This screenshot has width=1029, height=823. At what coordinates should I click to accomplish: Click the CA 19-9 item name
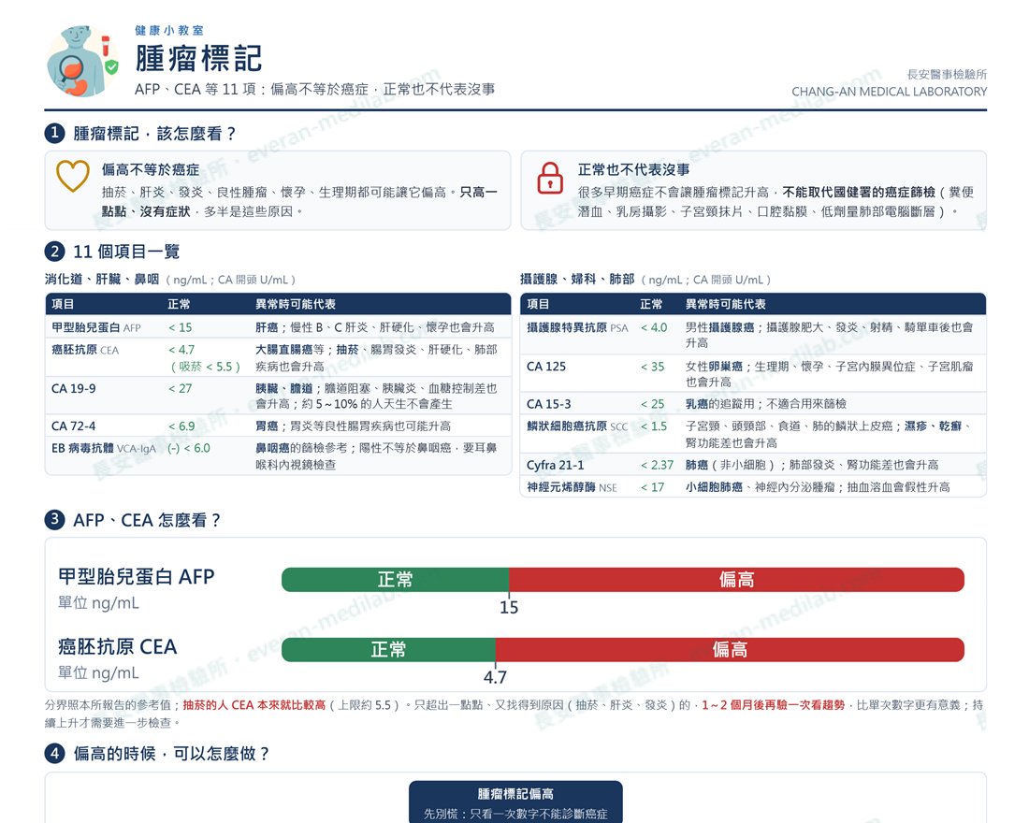74,388
